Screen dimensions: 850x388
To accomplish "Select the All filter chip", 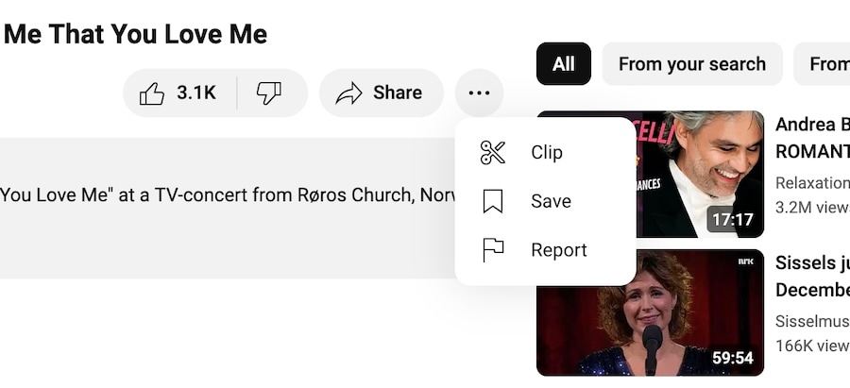I will [564, 64].
